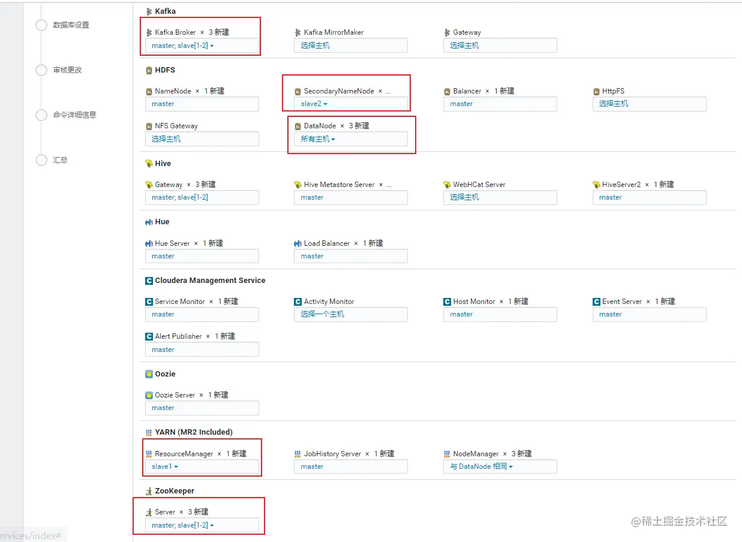Select a host for HttpFS
Viewport: 742px width, 542px height.
pyautogui.click(x=650, y=104)
